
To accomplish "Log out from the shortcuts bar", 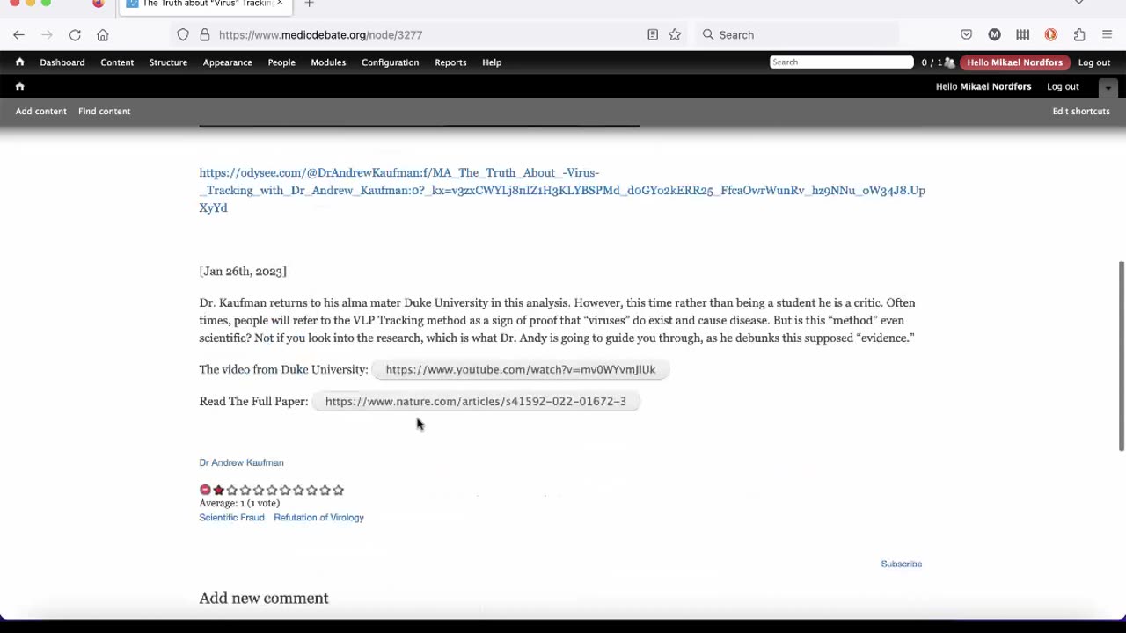I will 1063,87.
